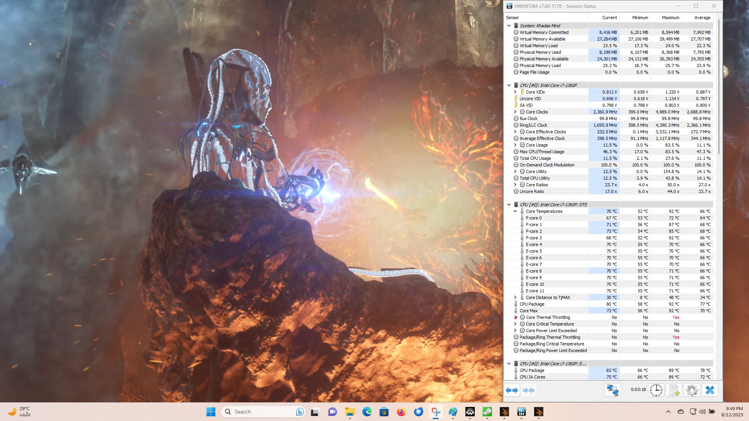The image size is (749, 421).
Task: Expand the Core Clocks row
Action: (515, 112)
